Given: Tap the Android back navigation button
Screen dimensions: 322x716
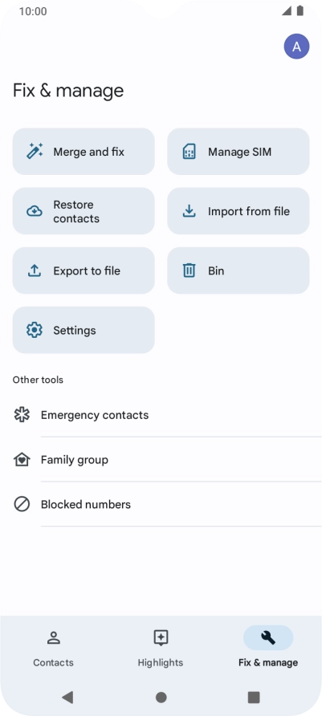Looking at the screenshot, I should [67, 697].
